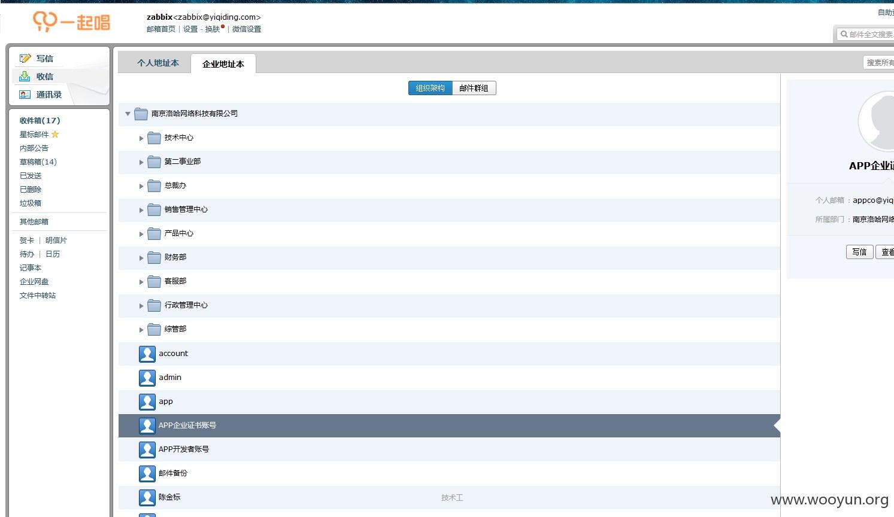Screen dimensions: 894x517
Task: Open 文件中转站 link
Action: (38, 295)
